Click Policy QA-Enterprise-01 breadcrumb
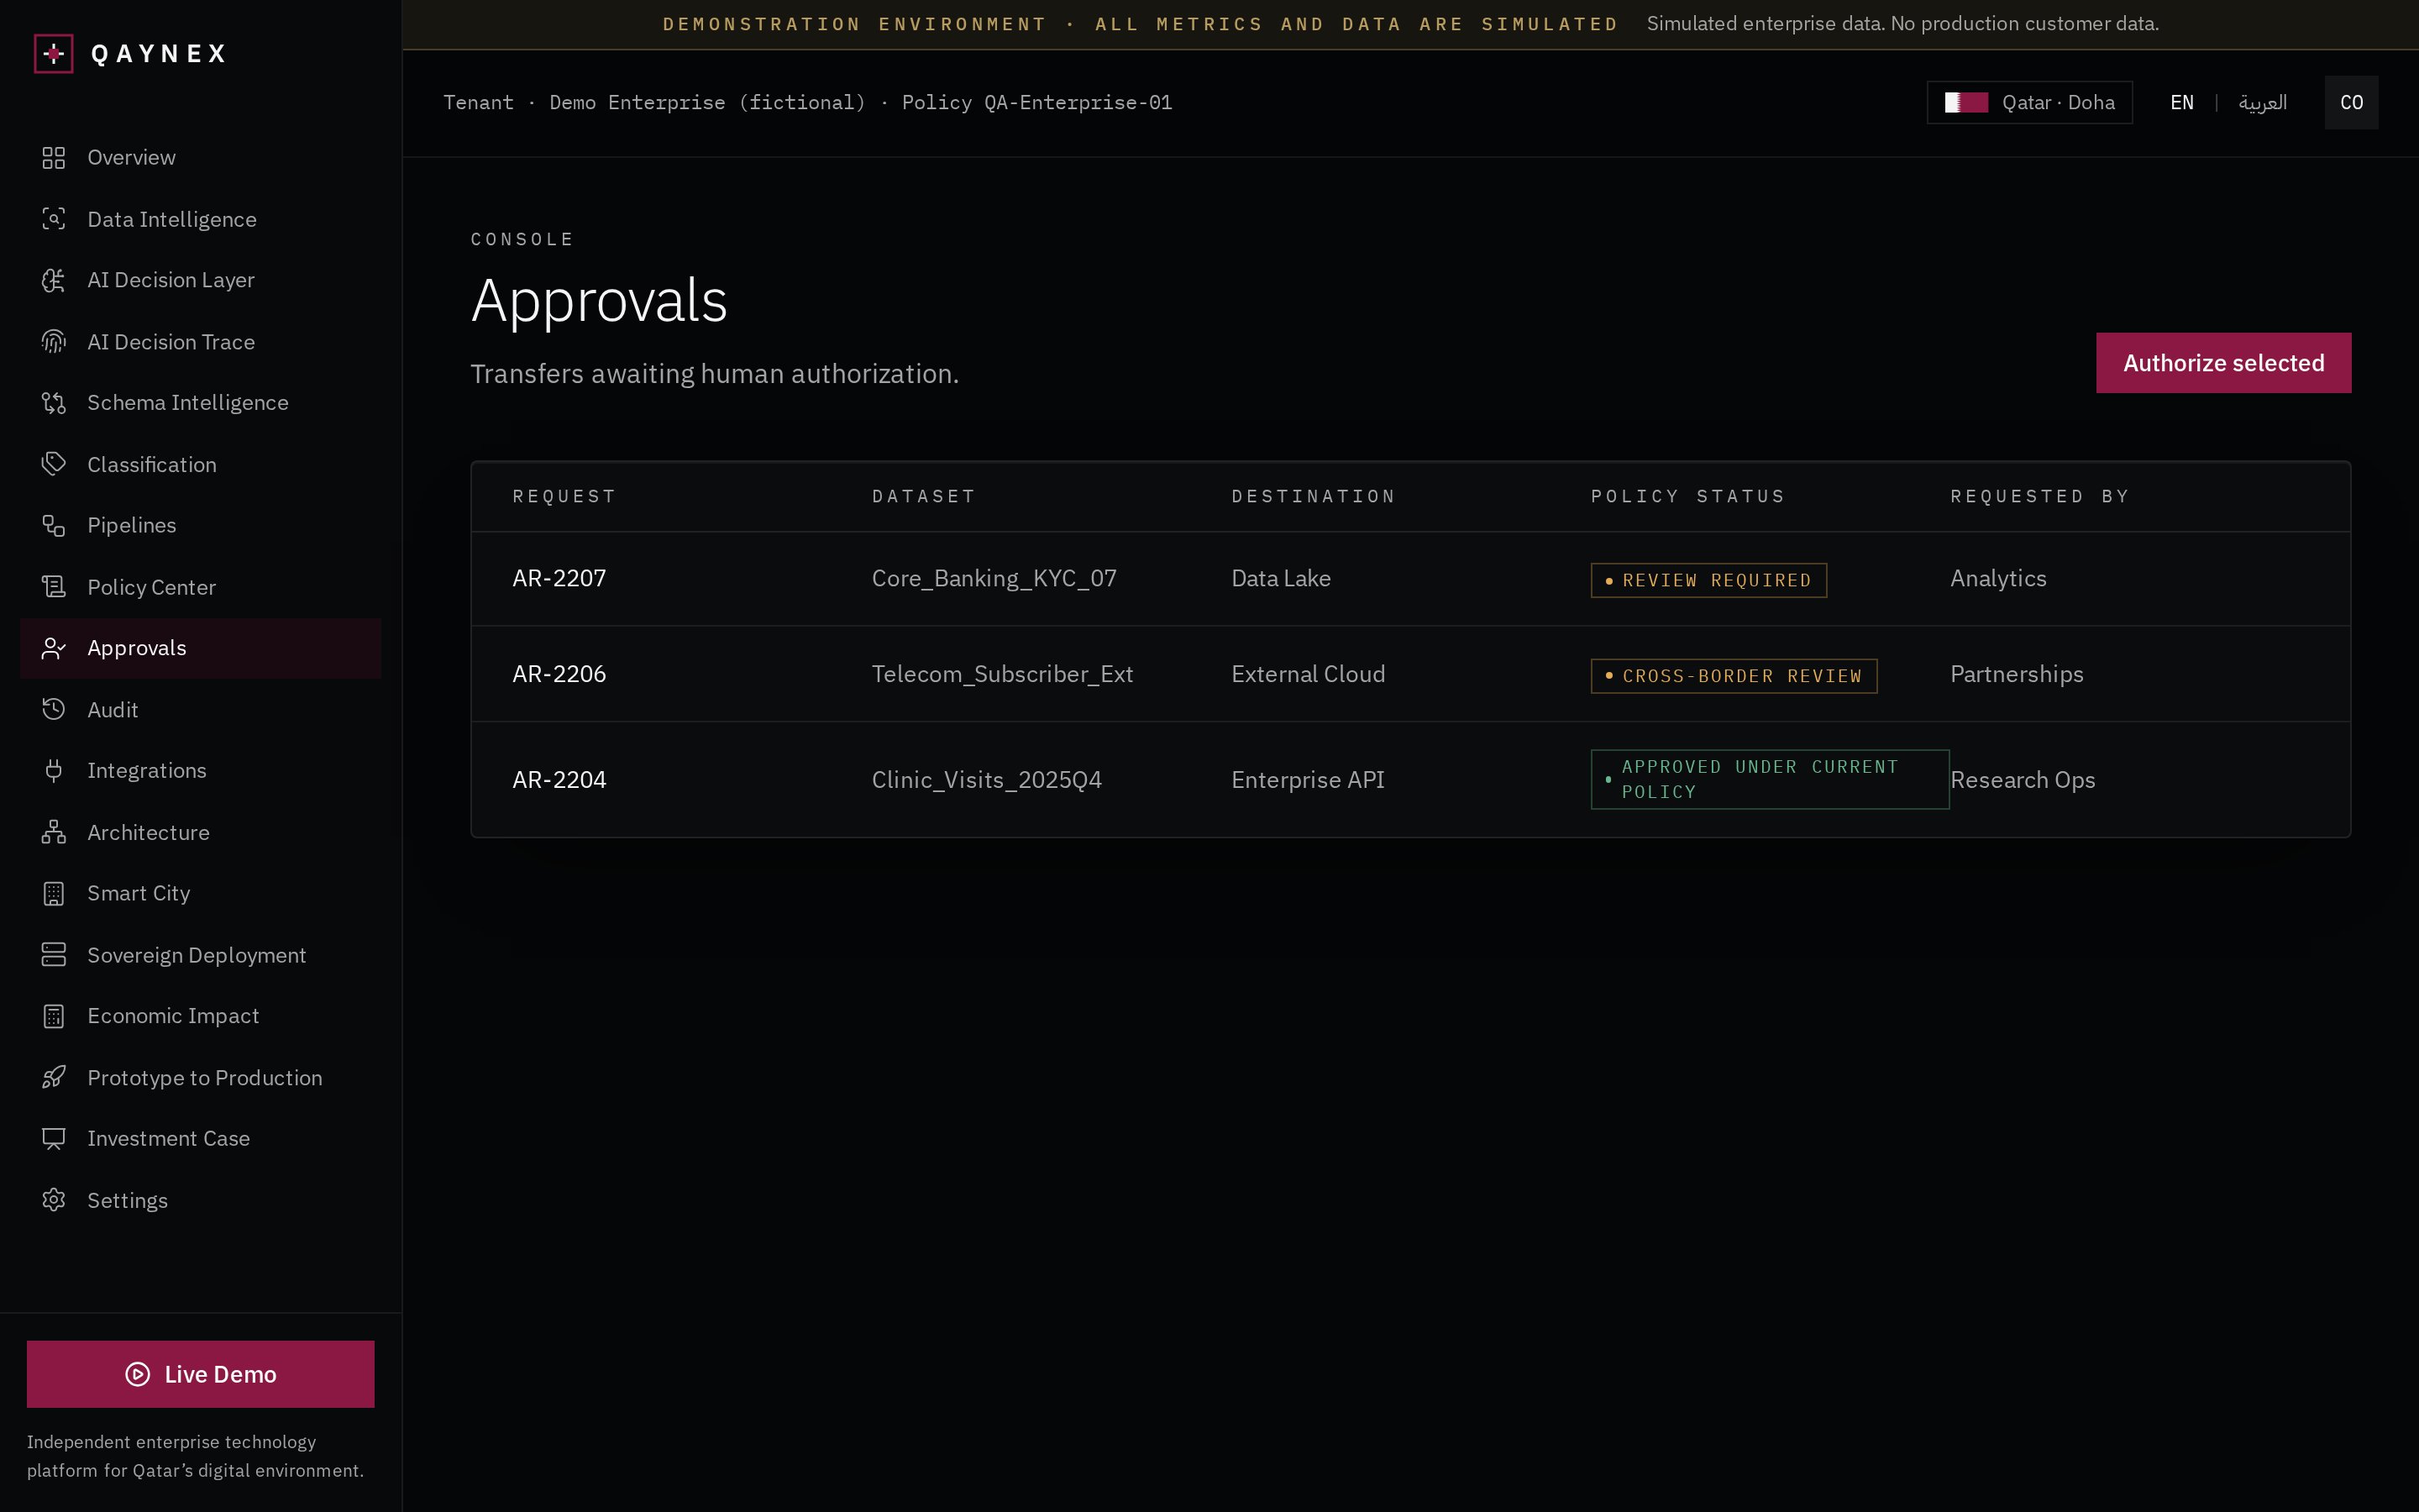This screenshot has width=2419, height=1512. coord(1036,103)
